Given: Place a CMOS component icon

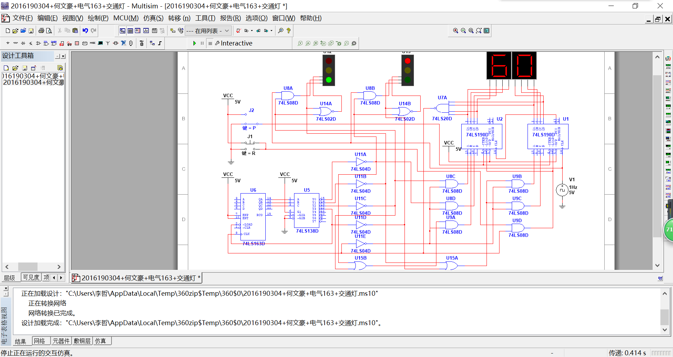Looking at the screenshot, I should tap(54, 43).
